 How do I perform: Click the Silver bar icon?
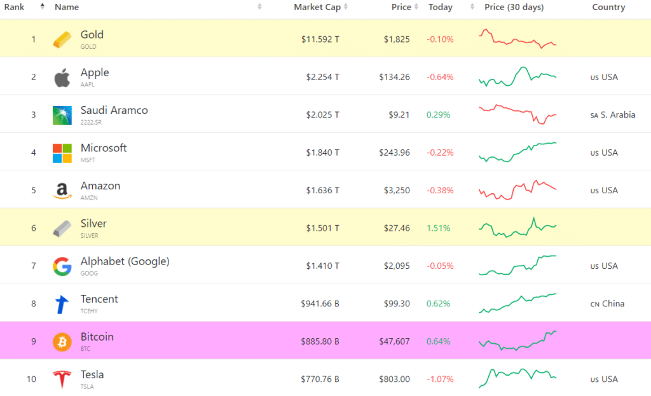62,228
